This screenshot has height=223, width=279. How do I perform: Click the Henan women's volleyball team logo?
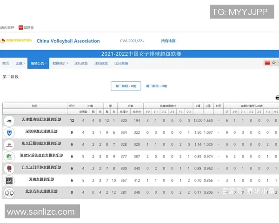click(9, 180)
